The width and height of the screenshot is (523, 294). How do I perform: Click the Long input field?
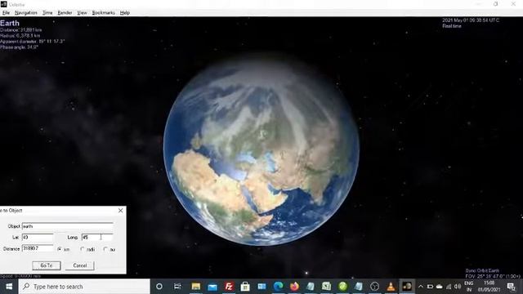97,238
